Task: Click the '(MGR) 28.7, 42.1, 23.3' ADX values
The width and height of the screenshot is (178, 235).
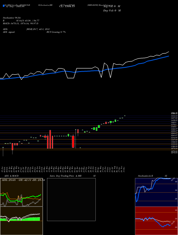Action: [x=38, y=29]
